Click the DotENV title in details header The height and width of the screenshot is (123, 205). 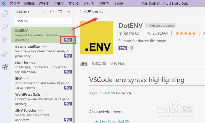131,26
